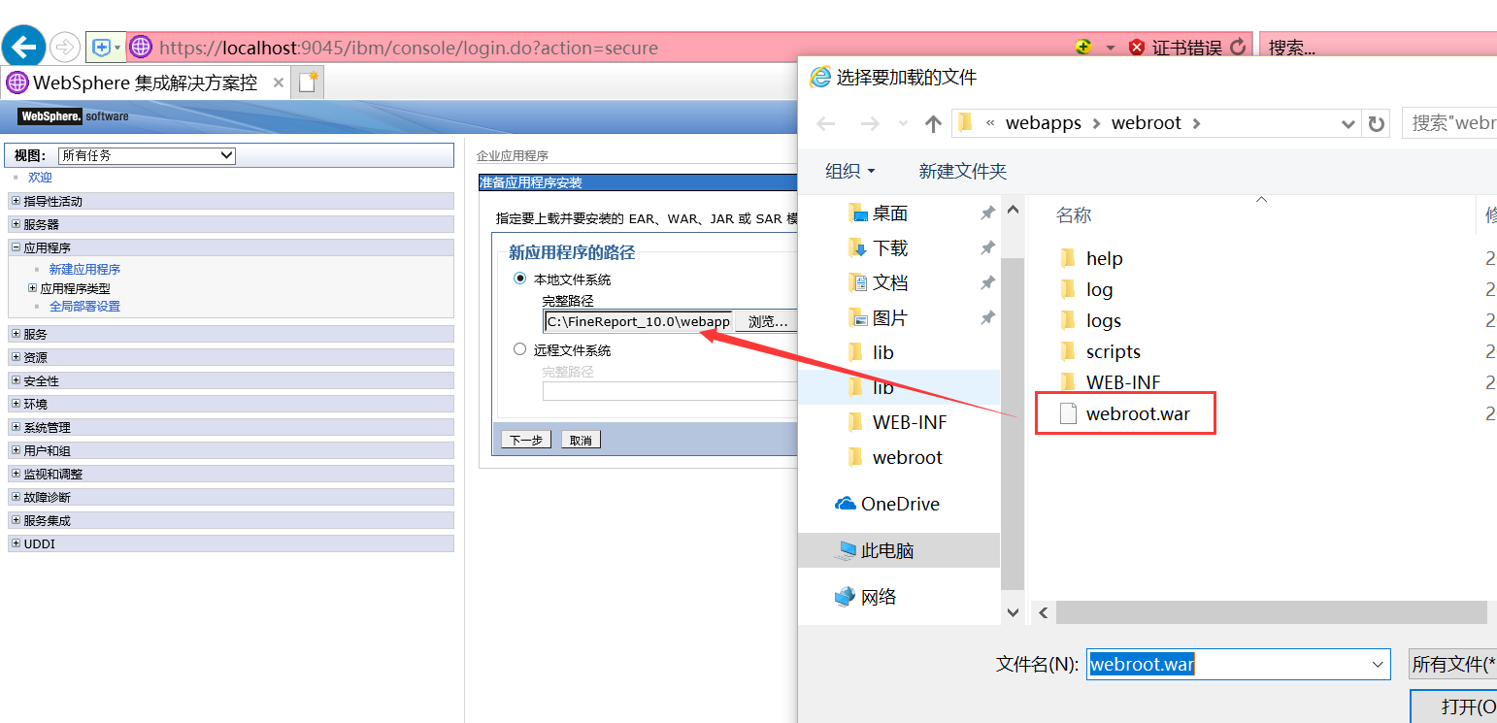Click the 全局部署设置 link
The image size is (1497, 723).
84,307
